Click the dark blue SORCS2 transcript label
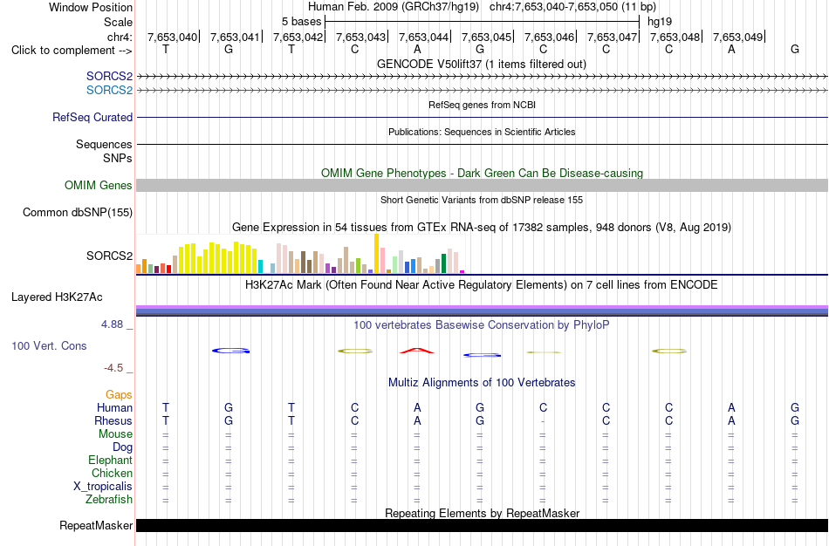Image resolution: width=829 pixels, height=546 pixels. [x=109, y=76]
